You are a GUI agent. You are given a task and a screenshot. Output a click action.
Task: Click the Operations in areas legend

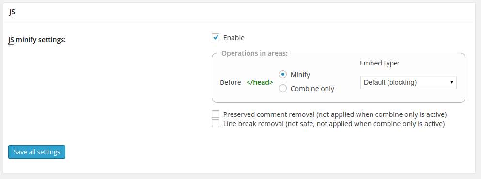point(255,53)
